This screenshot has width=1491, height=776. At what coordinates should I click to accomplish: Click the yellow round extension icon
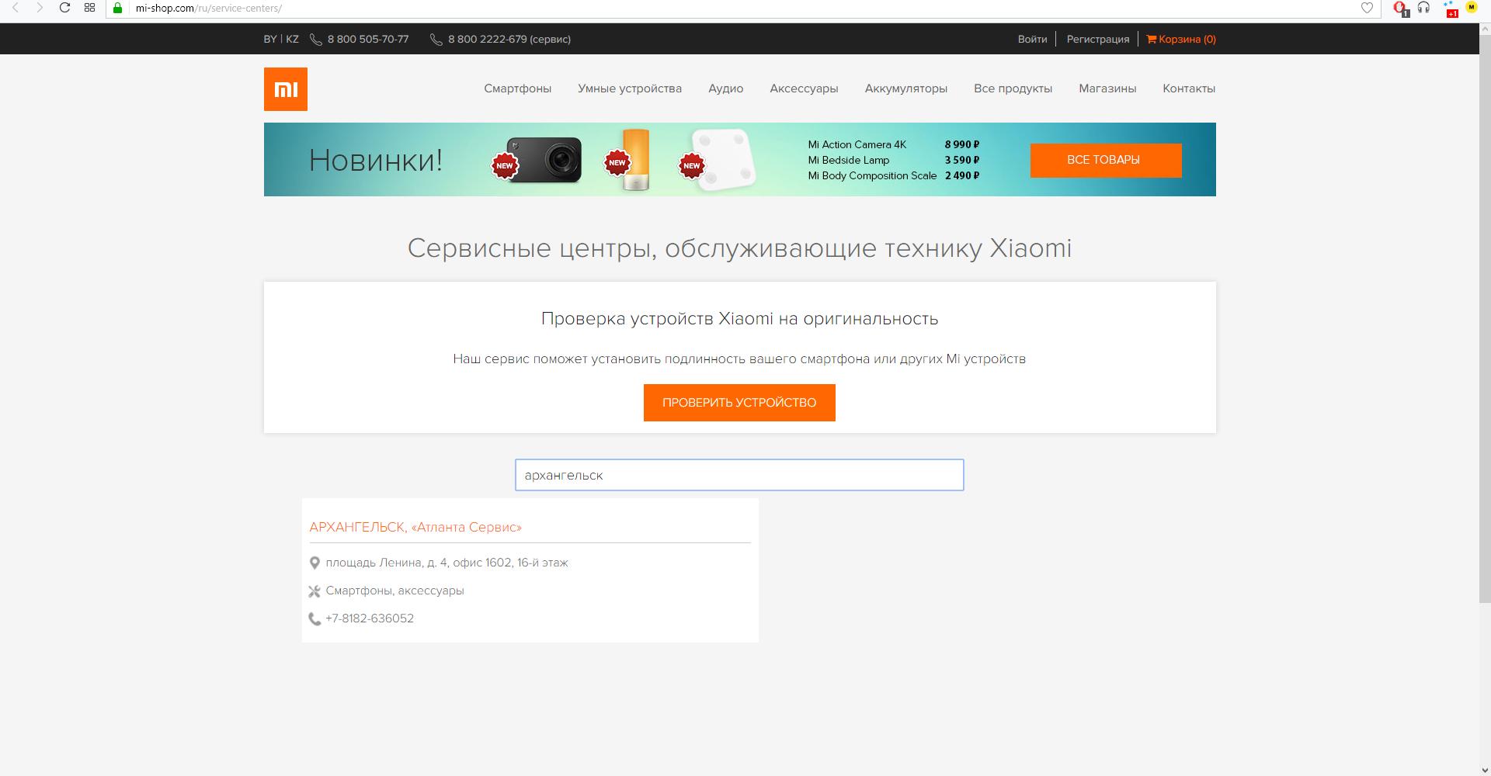coord(1471,7)
